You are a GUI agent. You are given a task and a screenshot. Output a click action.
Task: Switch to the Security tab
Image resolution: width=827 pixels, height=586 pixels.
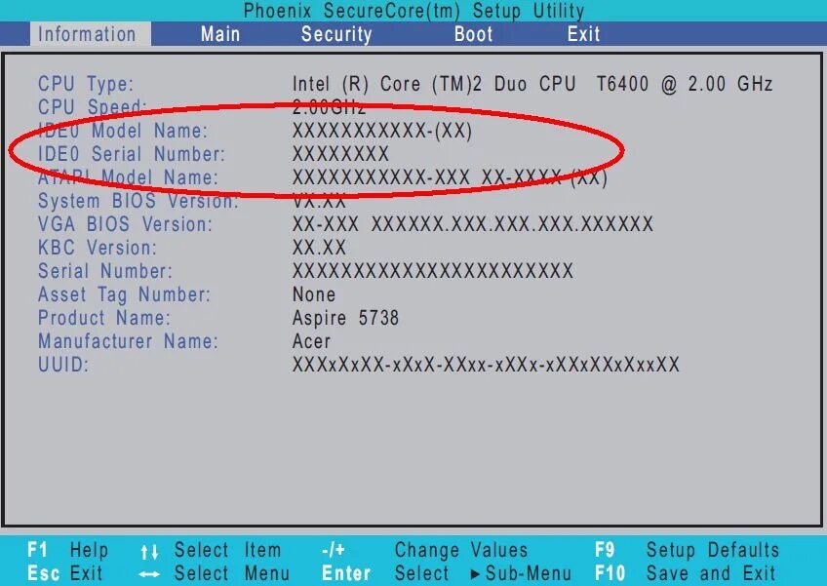(x=336, y=34)
